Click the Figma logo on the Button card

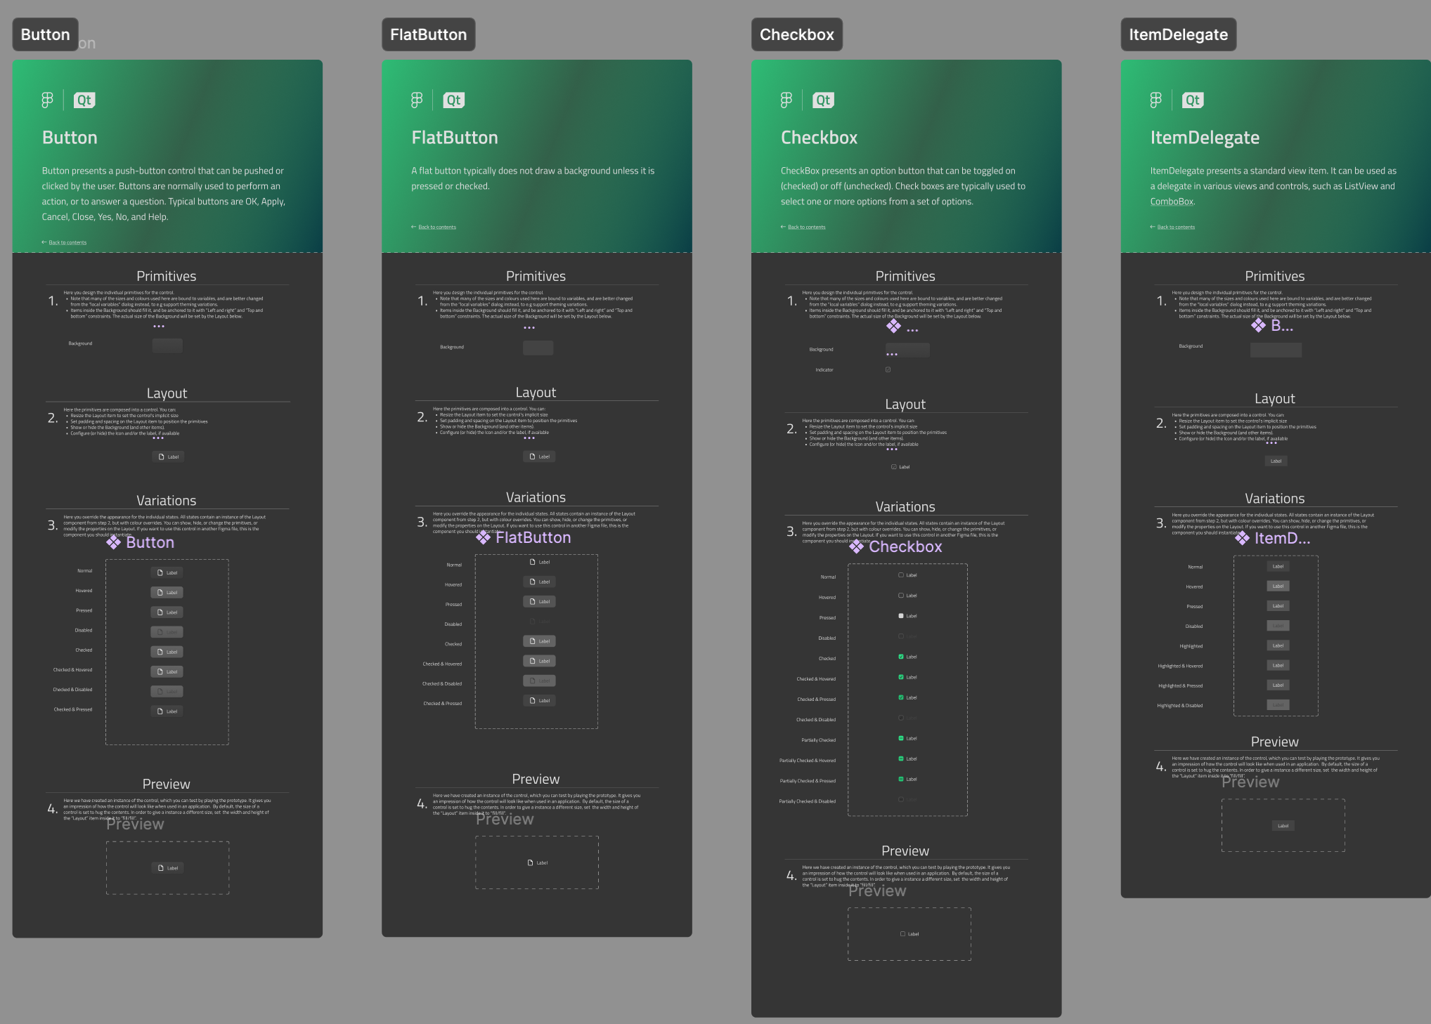[46, 100]
